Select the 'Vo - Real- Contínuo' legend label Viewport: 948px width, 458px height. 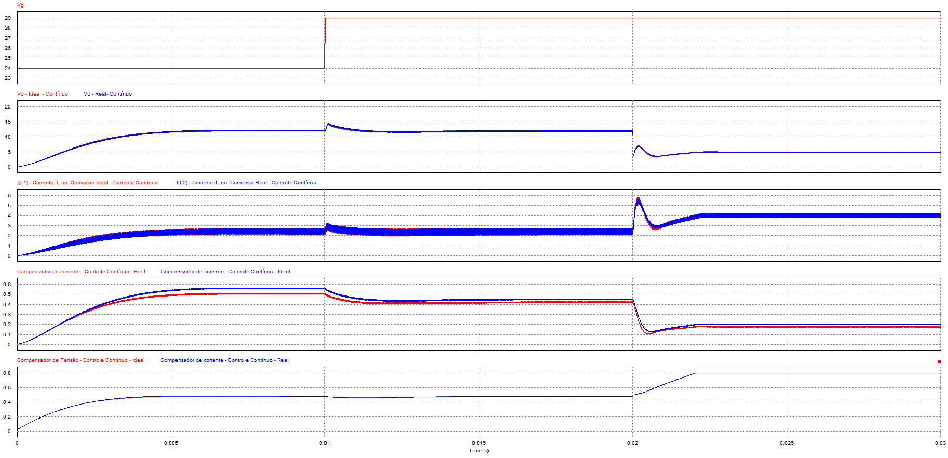107,94
